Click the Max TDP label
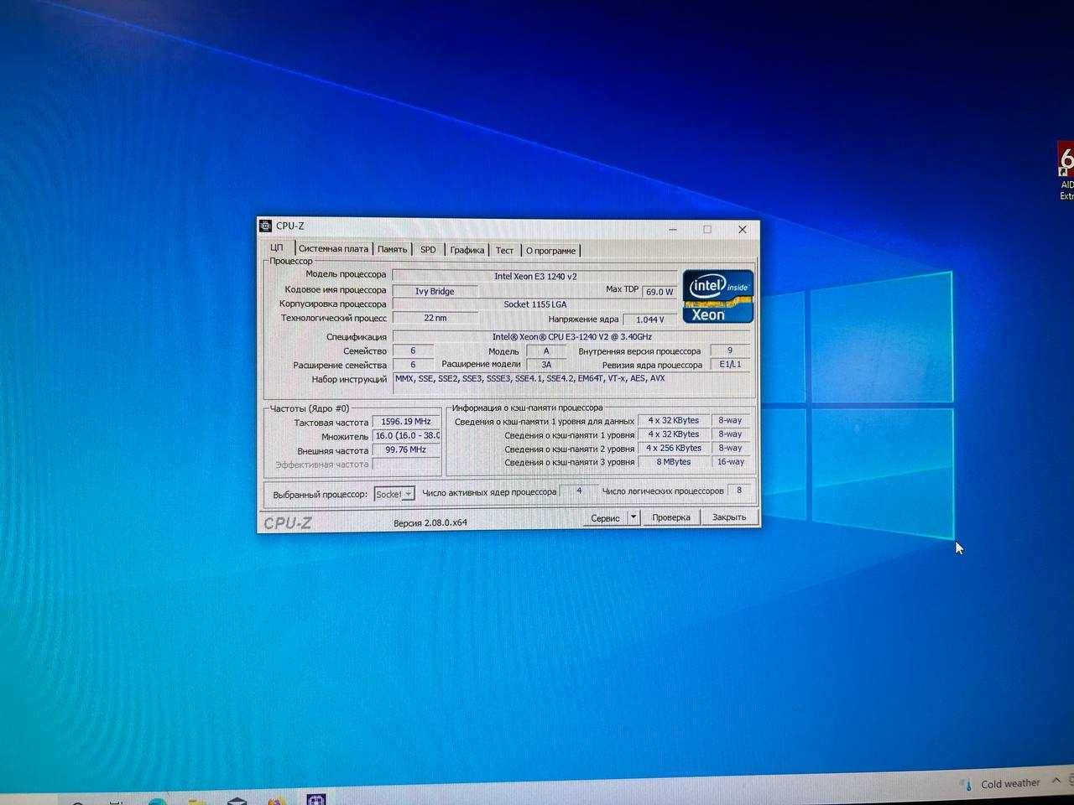Image resolution: width=1074 pixels, height=805 pixels. click(x=622, y=289)
